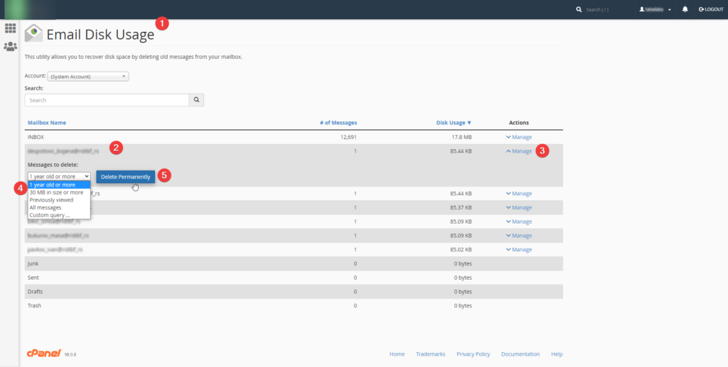
Task: Open the Privacy Policy footer link
Action: [473, 354]
